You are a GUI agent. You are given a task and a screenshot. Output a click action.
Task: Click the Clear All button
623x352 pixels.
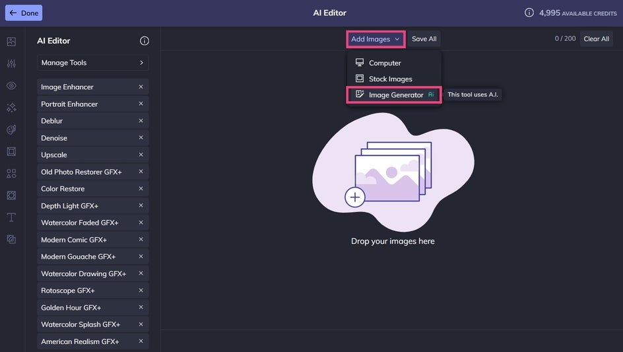597,39
